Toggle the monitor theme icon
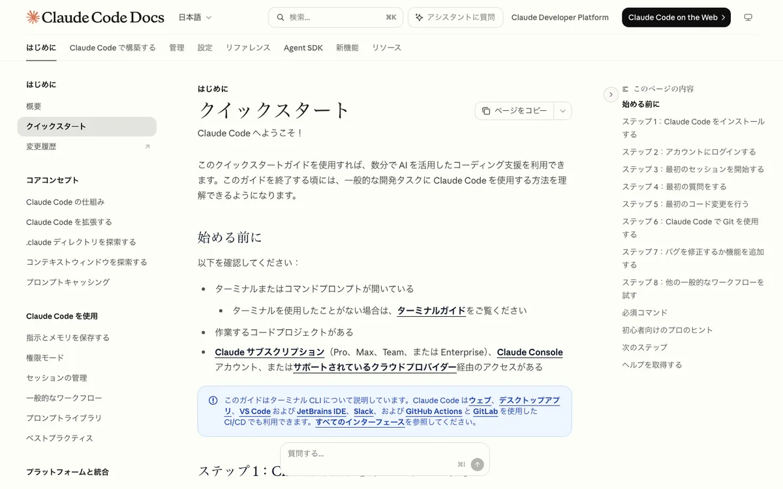783x489 pixels. click(x=748, y=18)
